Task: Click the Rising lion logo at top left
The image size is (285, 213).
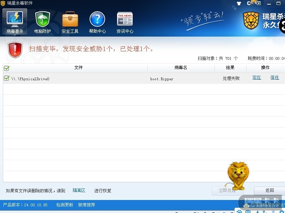Action: click(x=3, y=3)
